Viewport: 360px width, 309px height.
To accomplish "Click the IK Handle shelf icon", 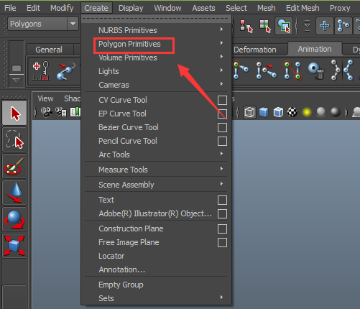I will (292, 70).
